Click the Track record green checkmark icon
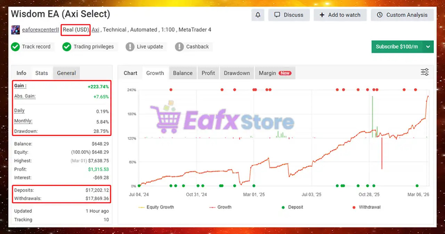Viewport: 445px width, 234px height. 15,47
